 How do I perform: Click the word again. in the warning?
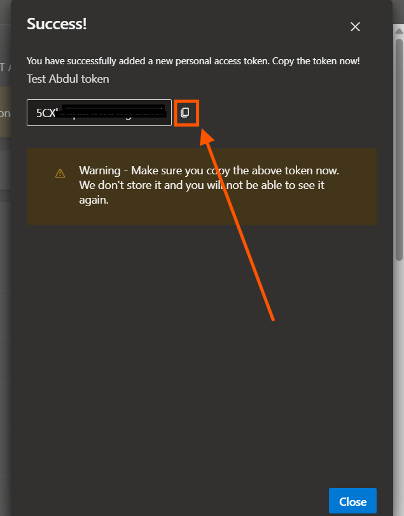94,200
